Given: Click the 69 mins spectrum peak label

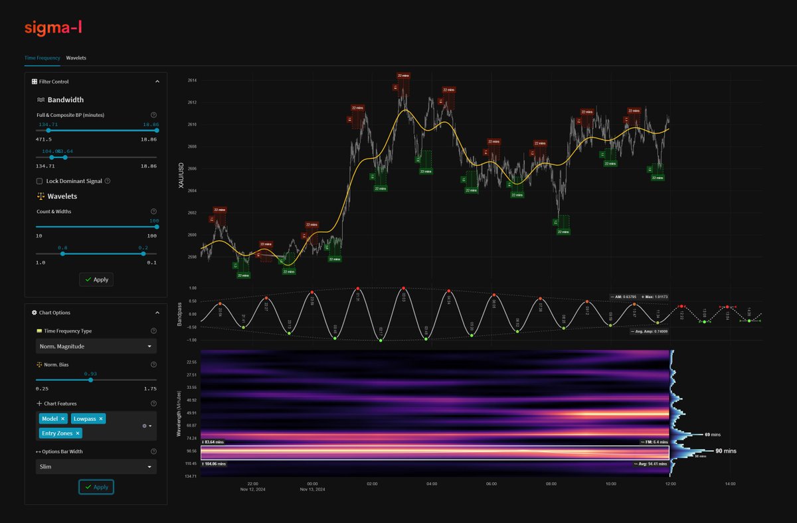Looking at the screenshot, I should point(714,435).
